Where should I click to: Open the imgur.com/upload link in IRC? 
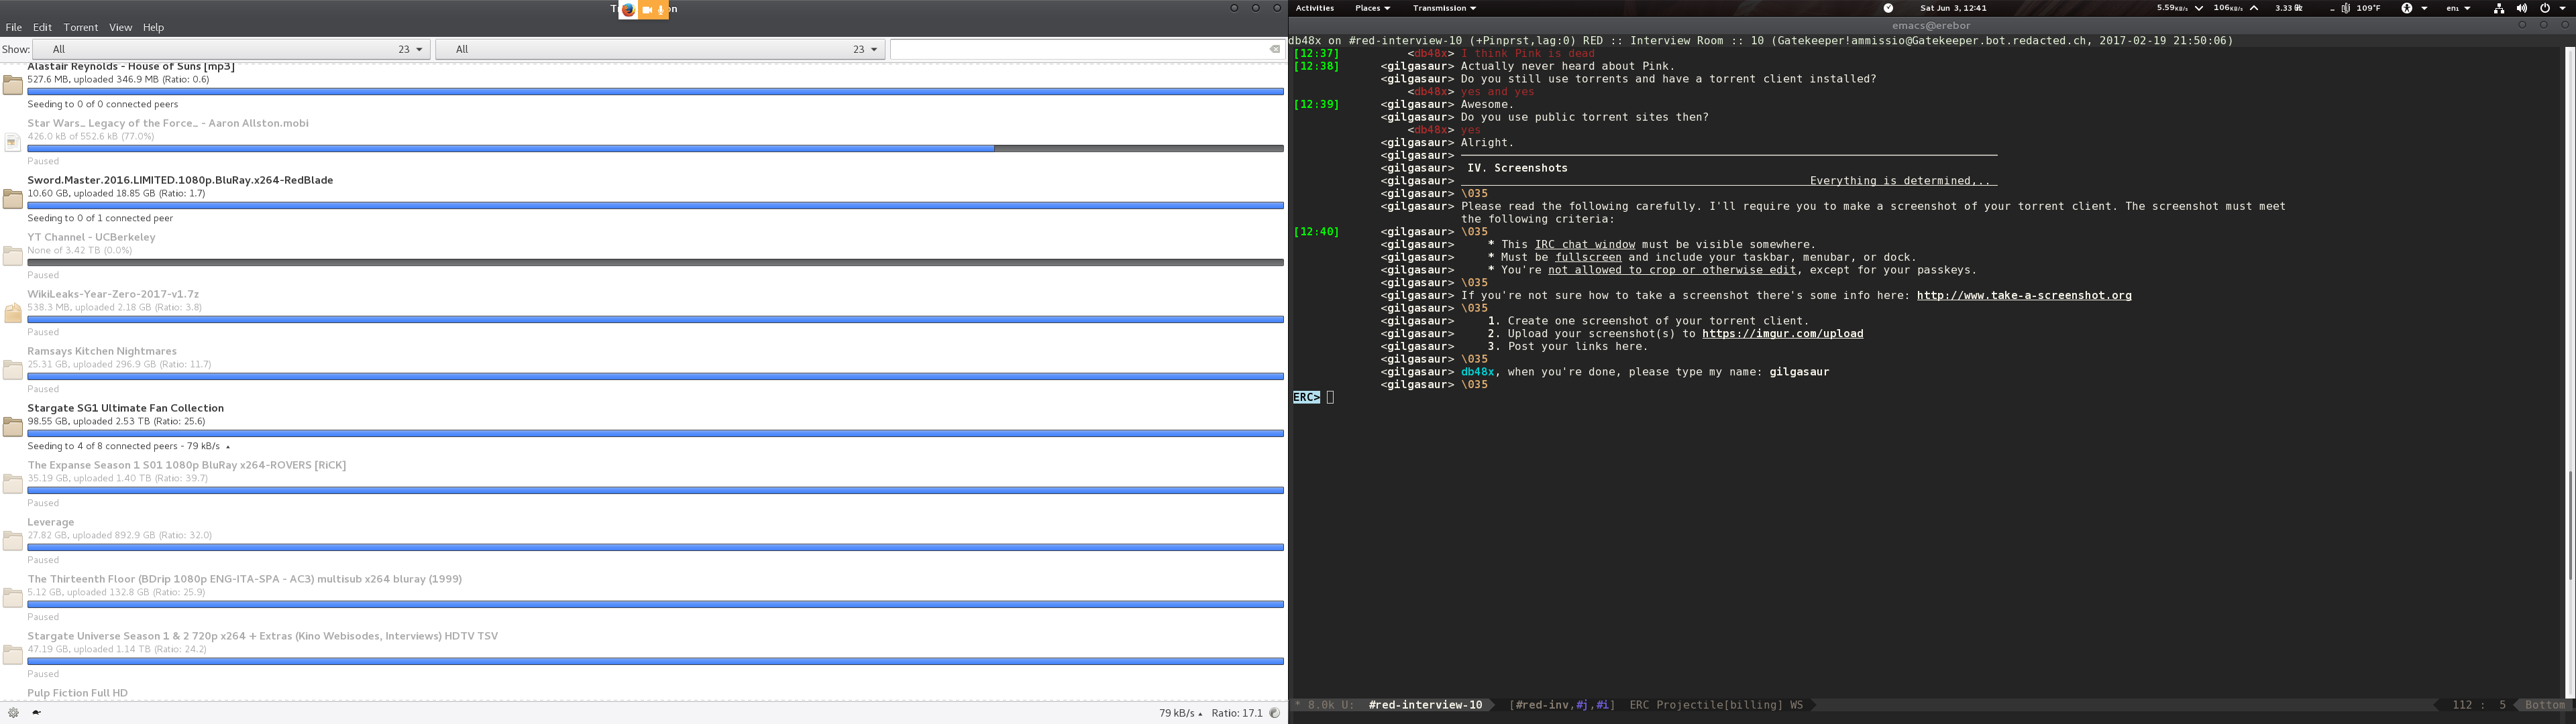click(1782, 334)
